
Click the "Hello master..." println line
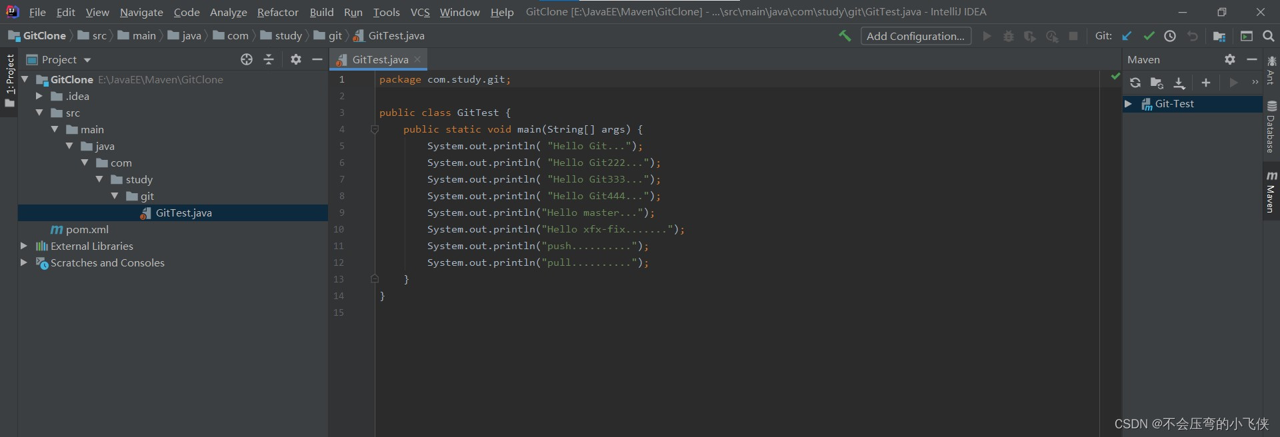tap(541, 213)
